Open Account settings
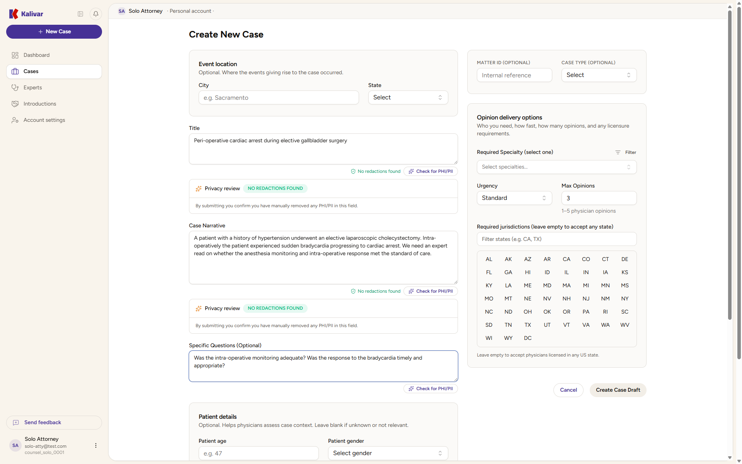The width and height of the screenshot is (742, 464). point(54,120)
